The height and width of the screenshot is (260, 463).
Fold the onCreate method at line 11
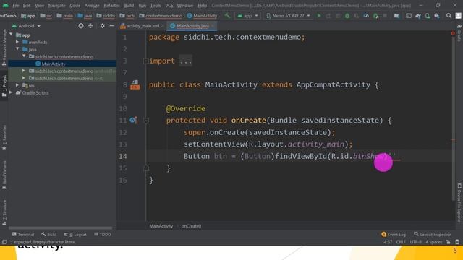click(x=146, y=121)
